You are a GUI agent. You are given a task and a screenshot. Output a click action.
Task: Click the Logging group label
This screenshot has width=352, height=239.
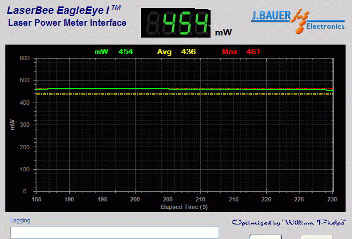coord(20,220)
